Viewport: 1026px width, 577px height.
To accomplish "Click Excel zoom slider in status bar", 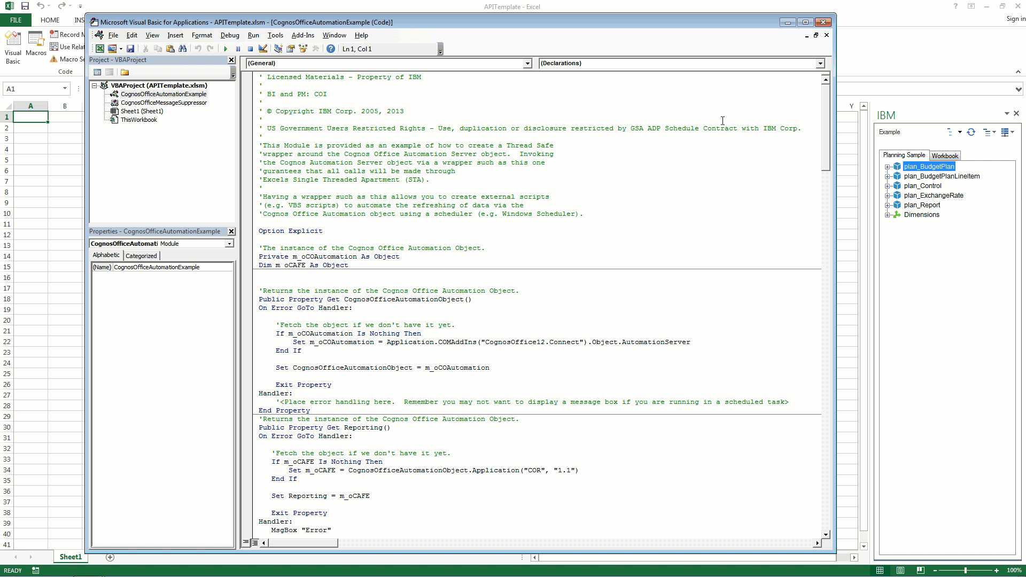I will tap(966, 571).
